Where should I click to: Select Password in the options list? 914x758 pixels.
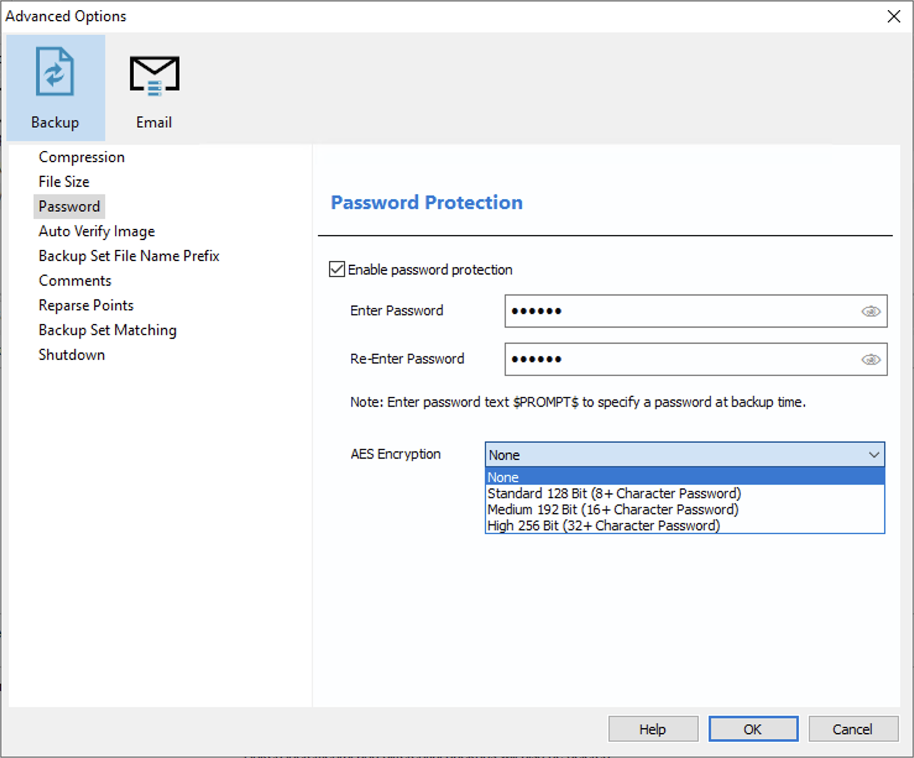click(69, 207)
